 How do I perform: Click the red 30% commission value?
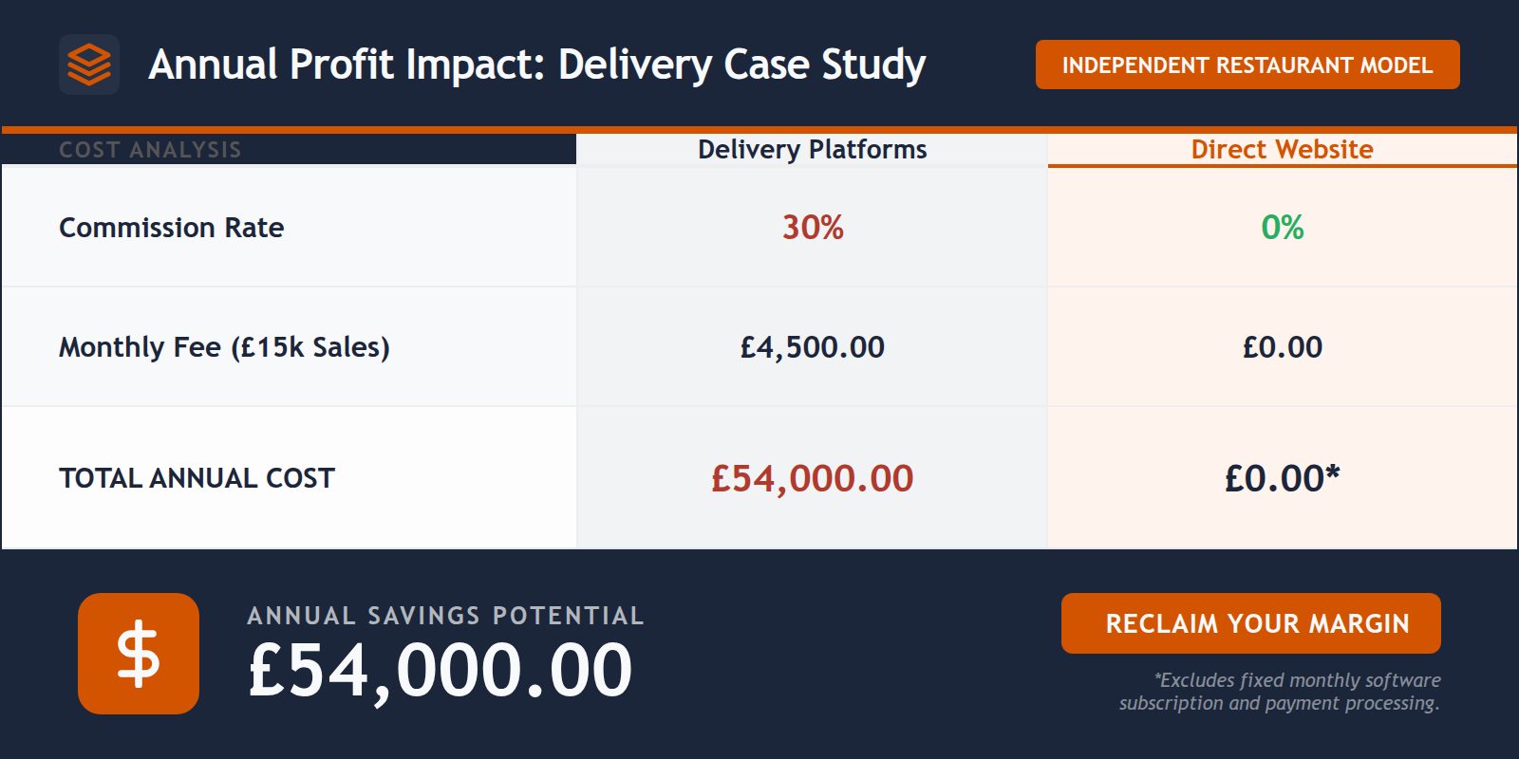812,227
